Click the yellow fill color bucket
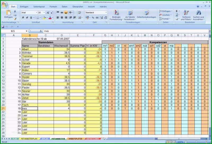The image size is (212, 144). [44, 17]
